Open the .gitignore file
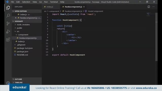This screenshot has width=162, height=91. 21,45
